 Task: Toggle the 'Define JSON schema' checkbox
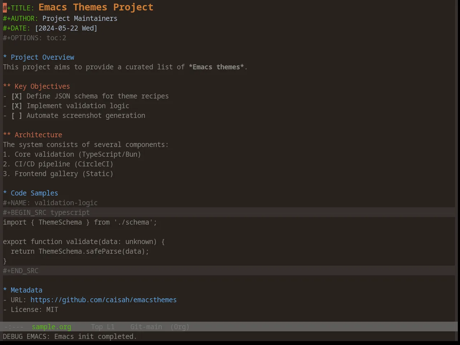point(17,96)
